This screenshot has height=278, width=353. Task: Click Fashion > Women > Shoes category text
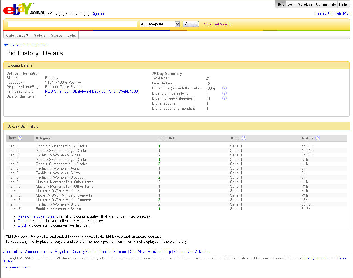pos(58,155)
